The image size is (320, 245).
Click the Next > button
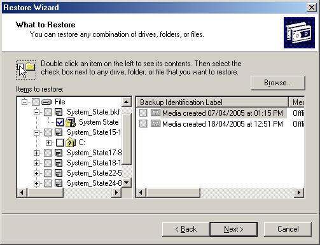233,229
